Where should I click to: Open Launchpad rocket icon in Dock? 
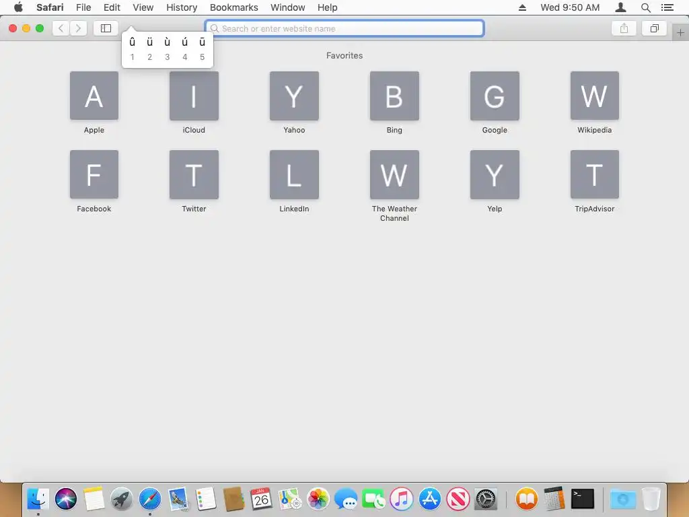point(122,499)
